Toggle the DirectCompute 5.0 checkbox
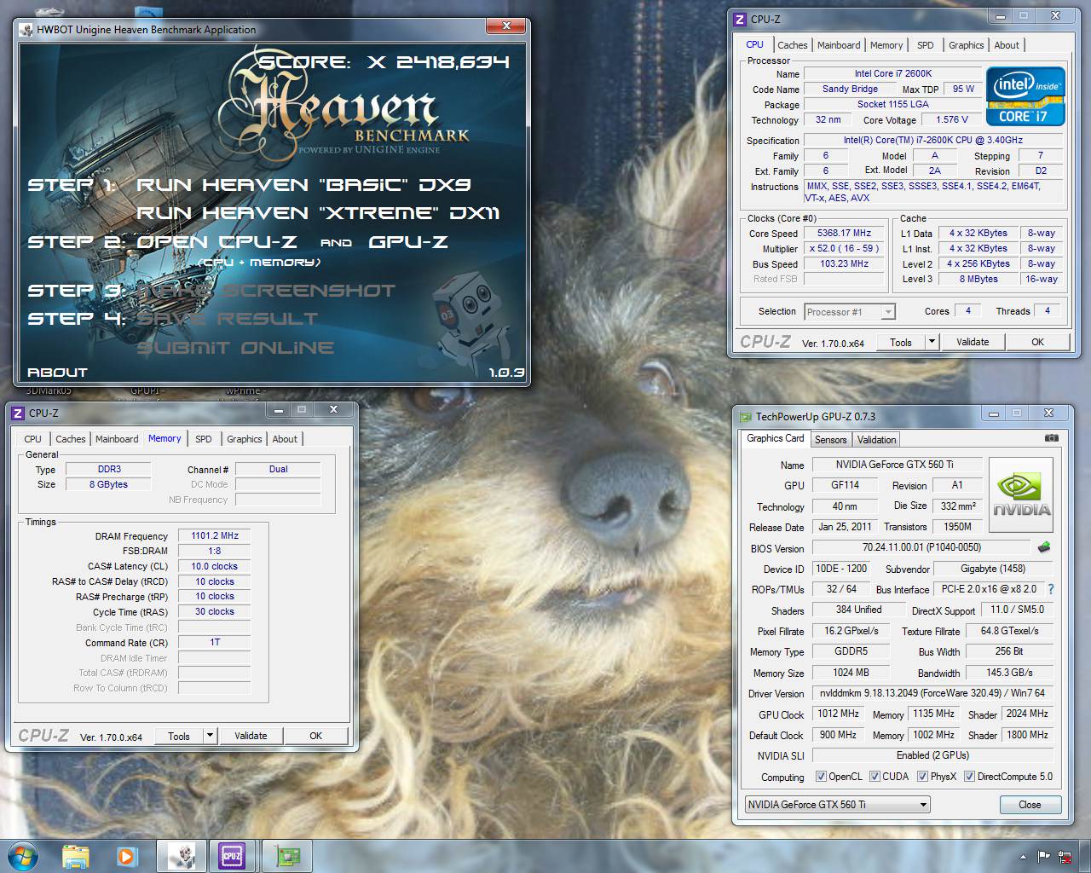This screenshot has width=1091, height=873. (969, 777)
